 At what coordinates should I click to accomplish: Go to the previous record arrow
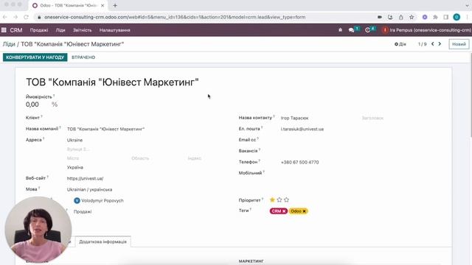[433, 44]
